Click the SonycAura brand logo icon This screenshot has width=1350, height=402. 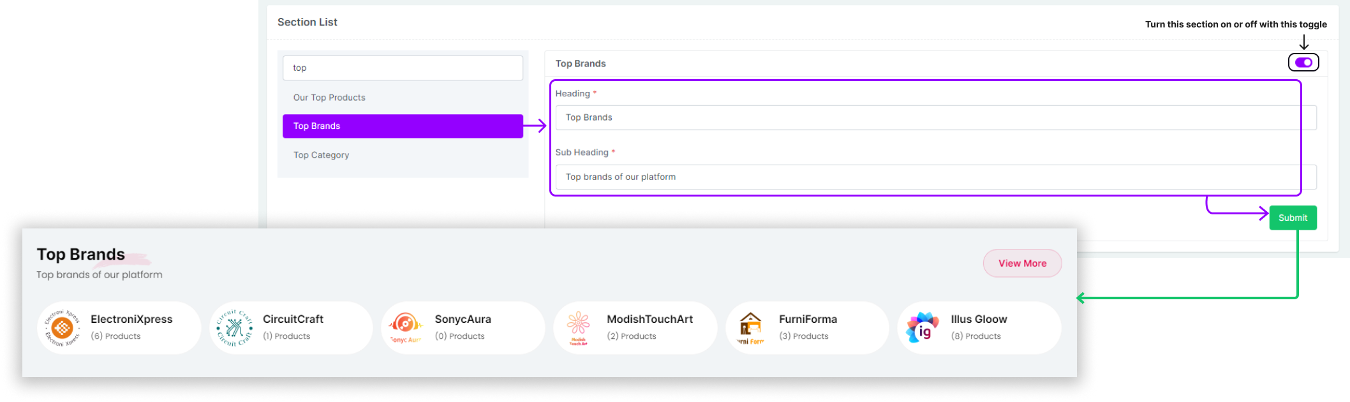point(406,327)
